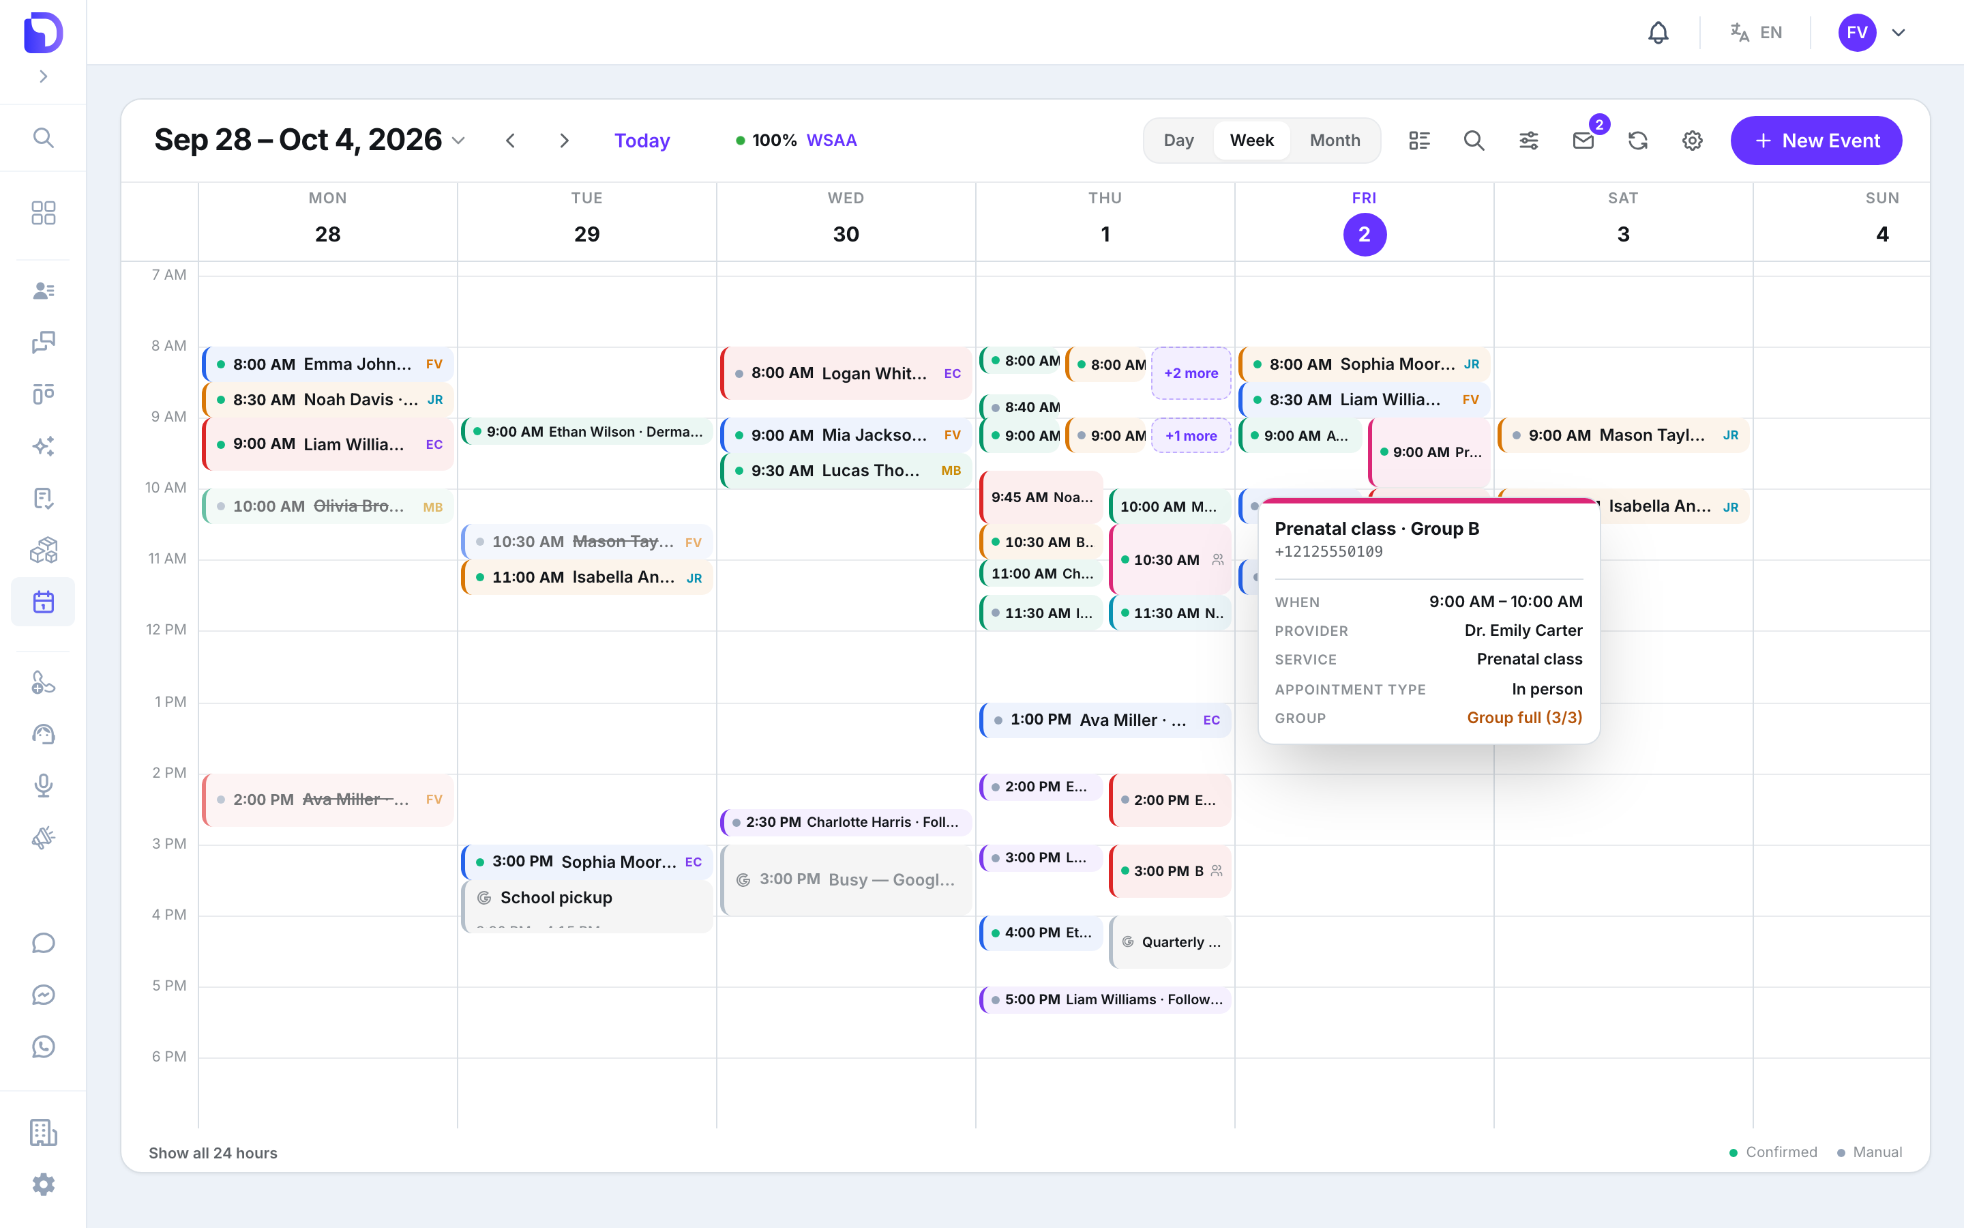
Task: Switch to Month view
Action: (1335, 141)
